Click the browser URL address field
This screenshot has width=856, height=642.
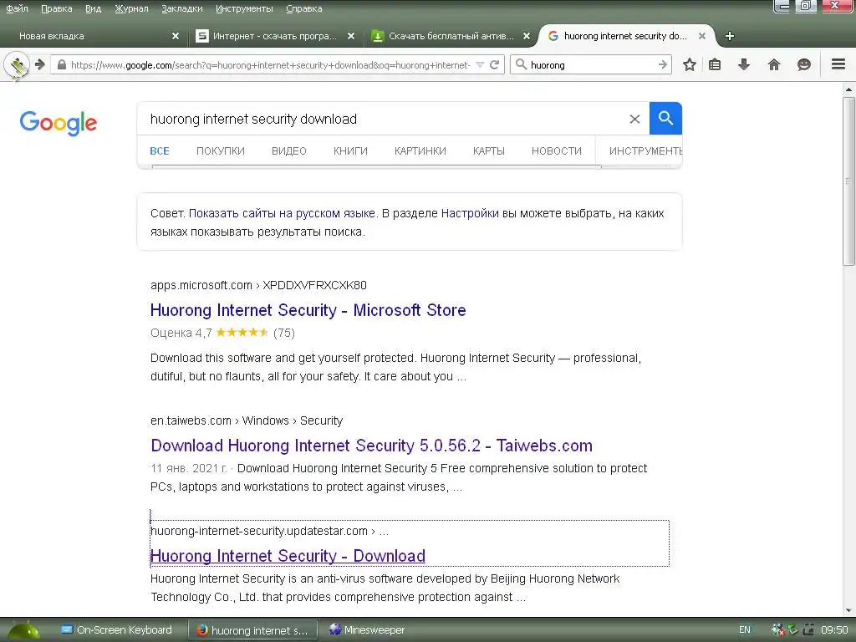click(270, 65)
